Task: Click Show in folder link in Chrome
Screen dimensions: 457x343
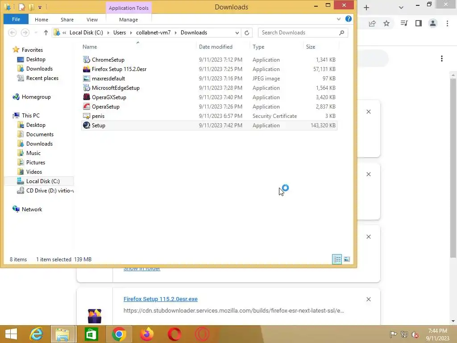Action: 141,268
